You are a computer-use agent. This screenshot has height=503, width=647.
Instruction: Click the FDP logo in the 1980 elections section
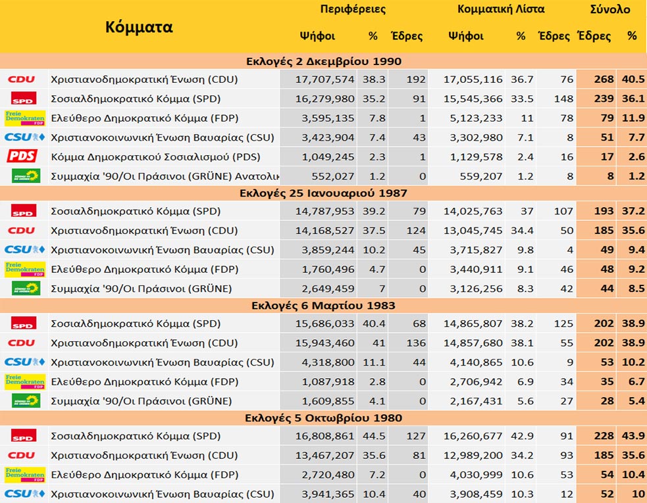(25, 475)
